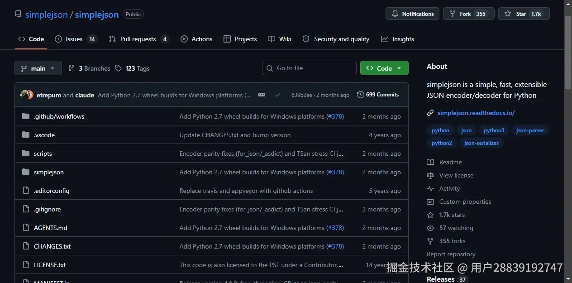This screenshot has width=572, height=283.
Task: Open the simplejson owner link
Action: tap(46, 14)
